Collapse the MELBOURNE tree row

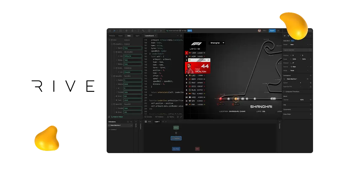click(x=114, y=52)
